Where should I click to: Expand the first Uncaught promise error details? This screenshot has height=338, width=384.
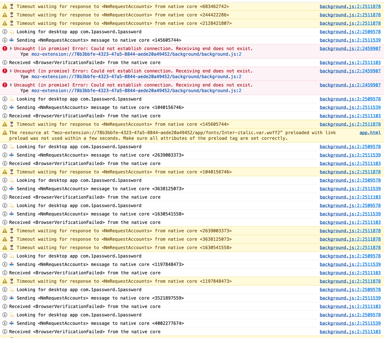[x=11, y=49]
